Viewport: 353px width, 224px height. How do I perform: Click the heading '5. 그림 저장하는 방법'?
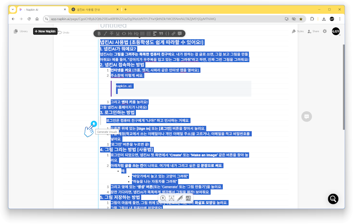point(120,197)
